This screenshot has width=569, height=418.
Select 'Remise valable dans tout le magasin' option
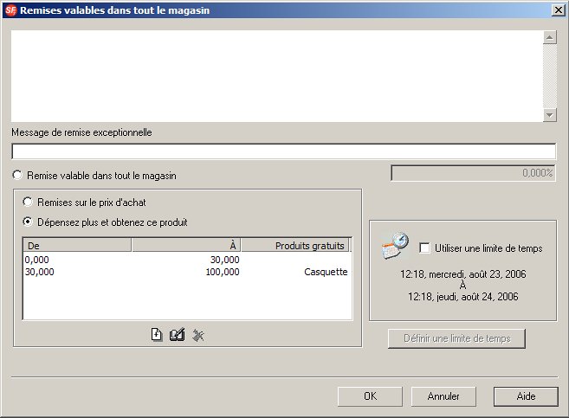(18, 176)
